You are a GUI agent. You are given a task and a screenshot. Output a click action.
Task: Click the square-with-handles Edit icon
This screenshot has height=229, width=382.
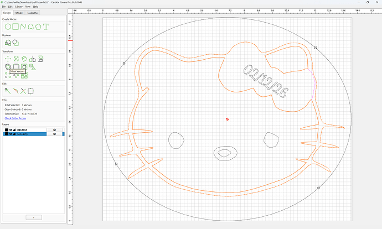pyautogui.click(x=30, y=91)
